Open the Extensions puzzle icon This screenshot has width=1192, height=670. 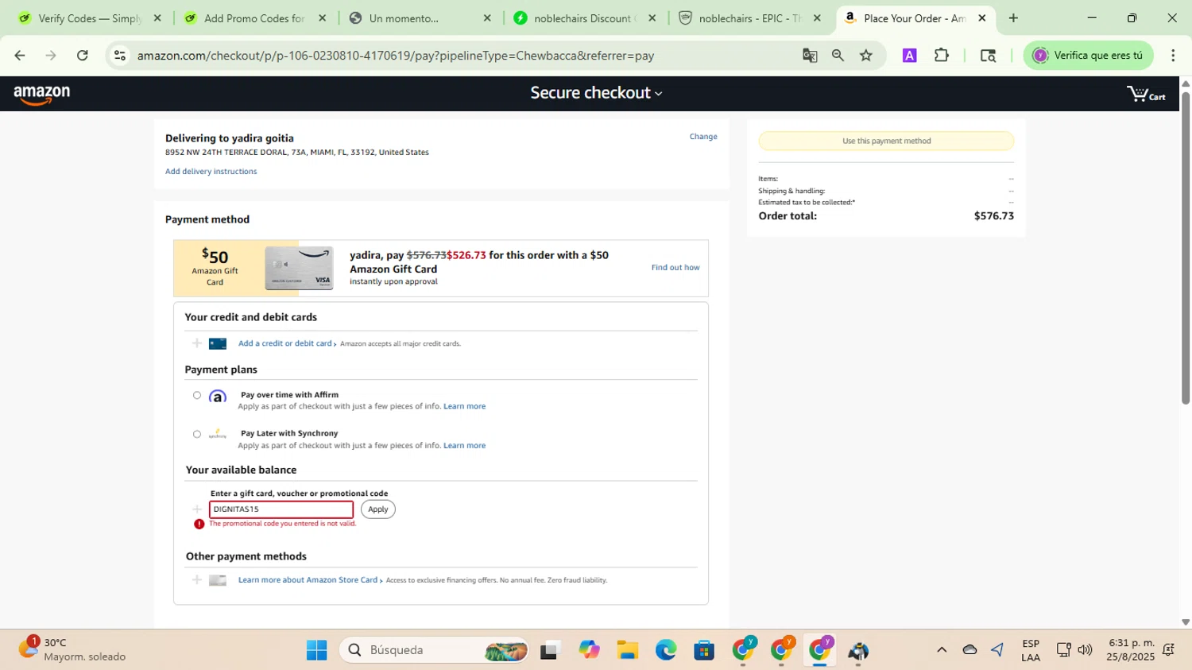[x=942, y=56]
